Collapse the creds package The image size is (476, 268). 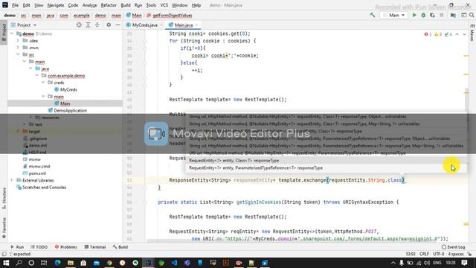pyautogui.click(x=43, y=83)
